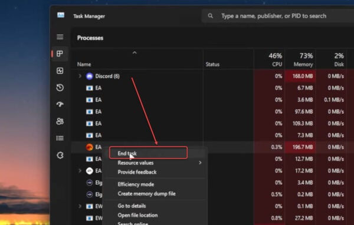
Task: Open the Startup apps icon in sidebar
Action: 60,104
